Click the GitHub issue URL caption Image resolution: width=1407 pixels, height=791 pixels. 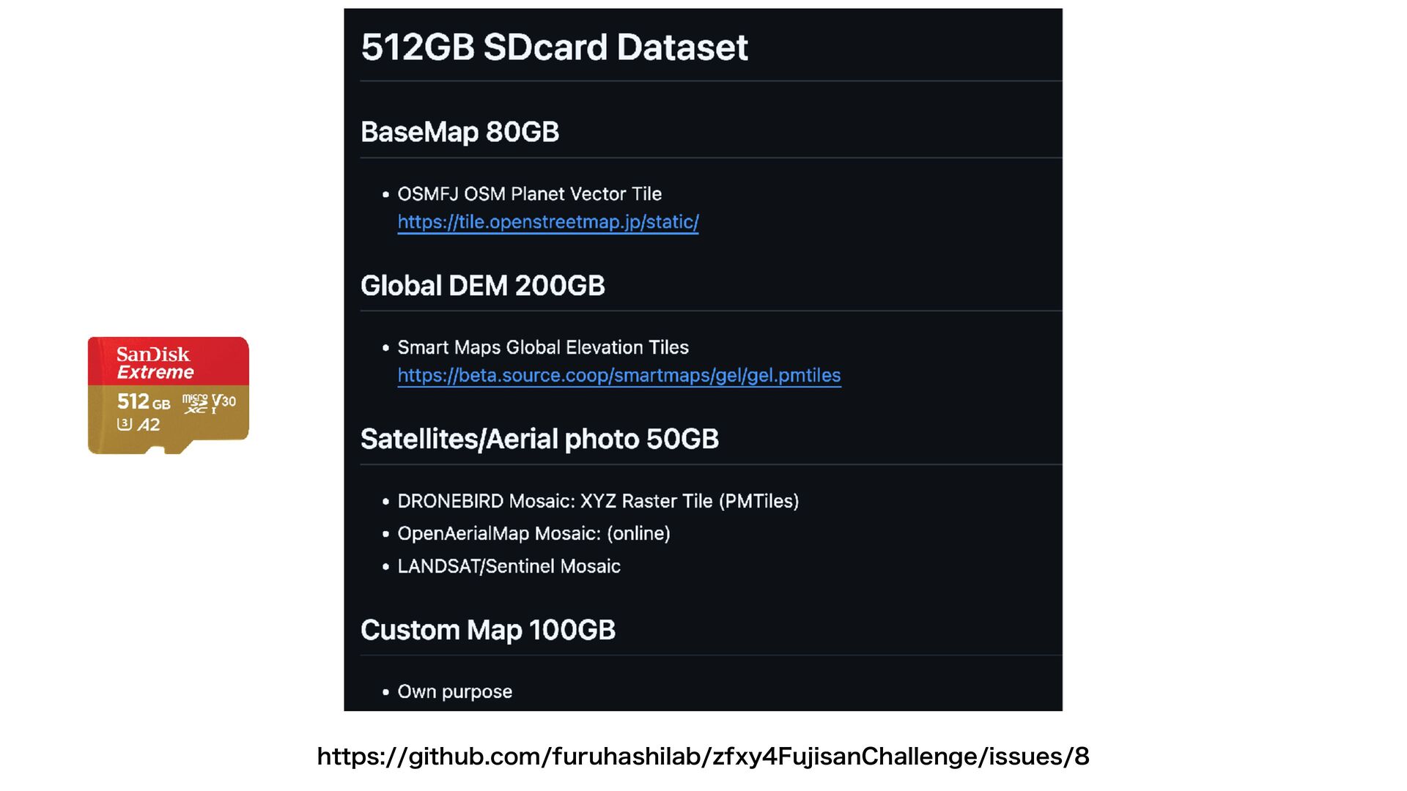coord(703,757)
